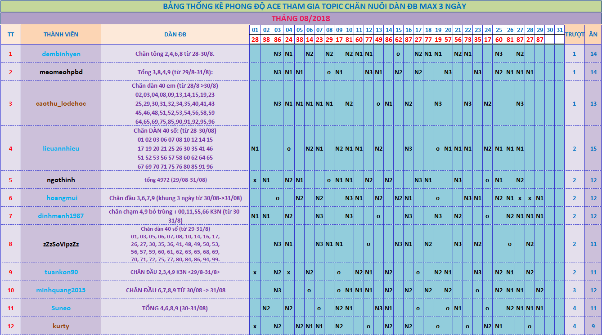Select result '14' under day 06
This screenshot has width=602, height=335.
pos(309,39)
